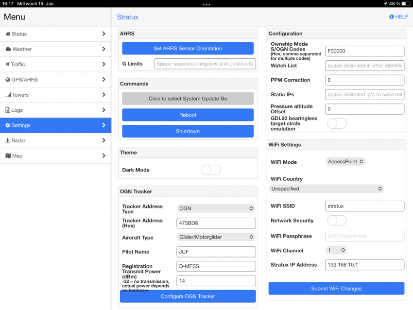
Task: Click the Pilot Name input field
Action: click(x=216, y=252)
